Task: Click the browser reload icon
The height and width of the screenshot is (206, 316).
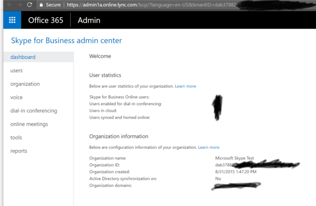Action: point(30,5)
